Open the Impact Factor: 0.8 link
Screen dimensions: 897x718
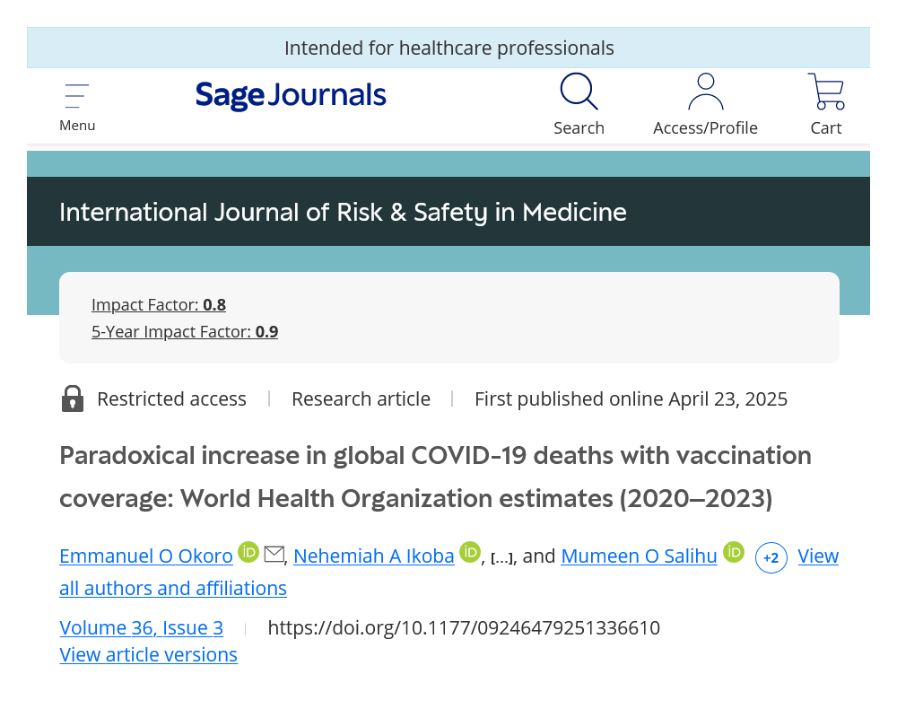coord(159,304)
